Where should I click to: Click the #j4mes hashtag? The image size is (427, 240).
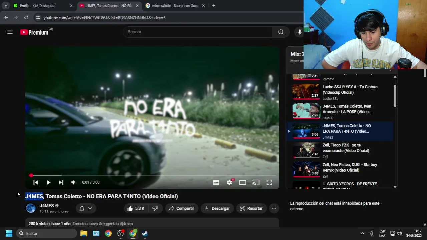(126, 224)
